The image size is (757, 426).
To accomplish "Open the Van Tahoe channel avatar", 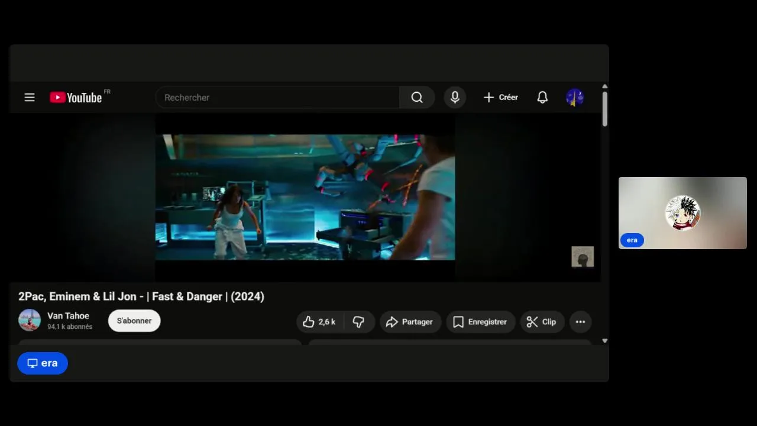I will [30, 320].
